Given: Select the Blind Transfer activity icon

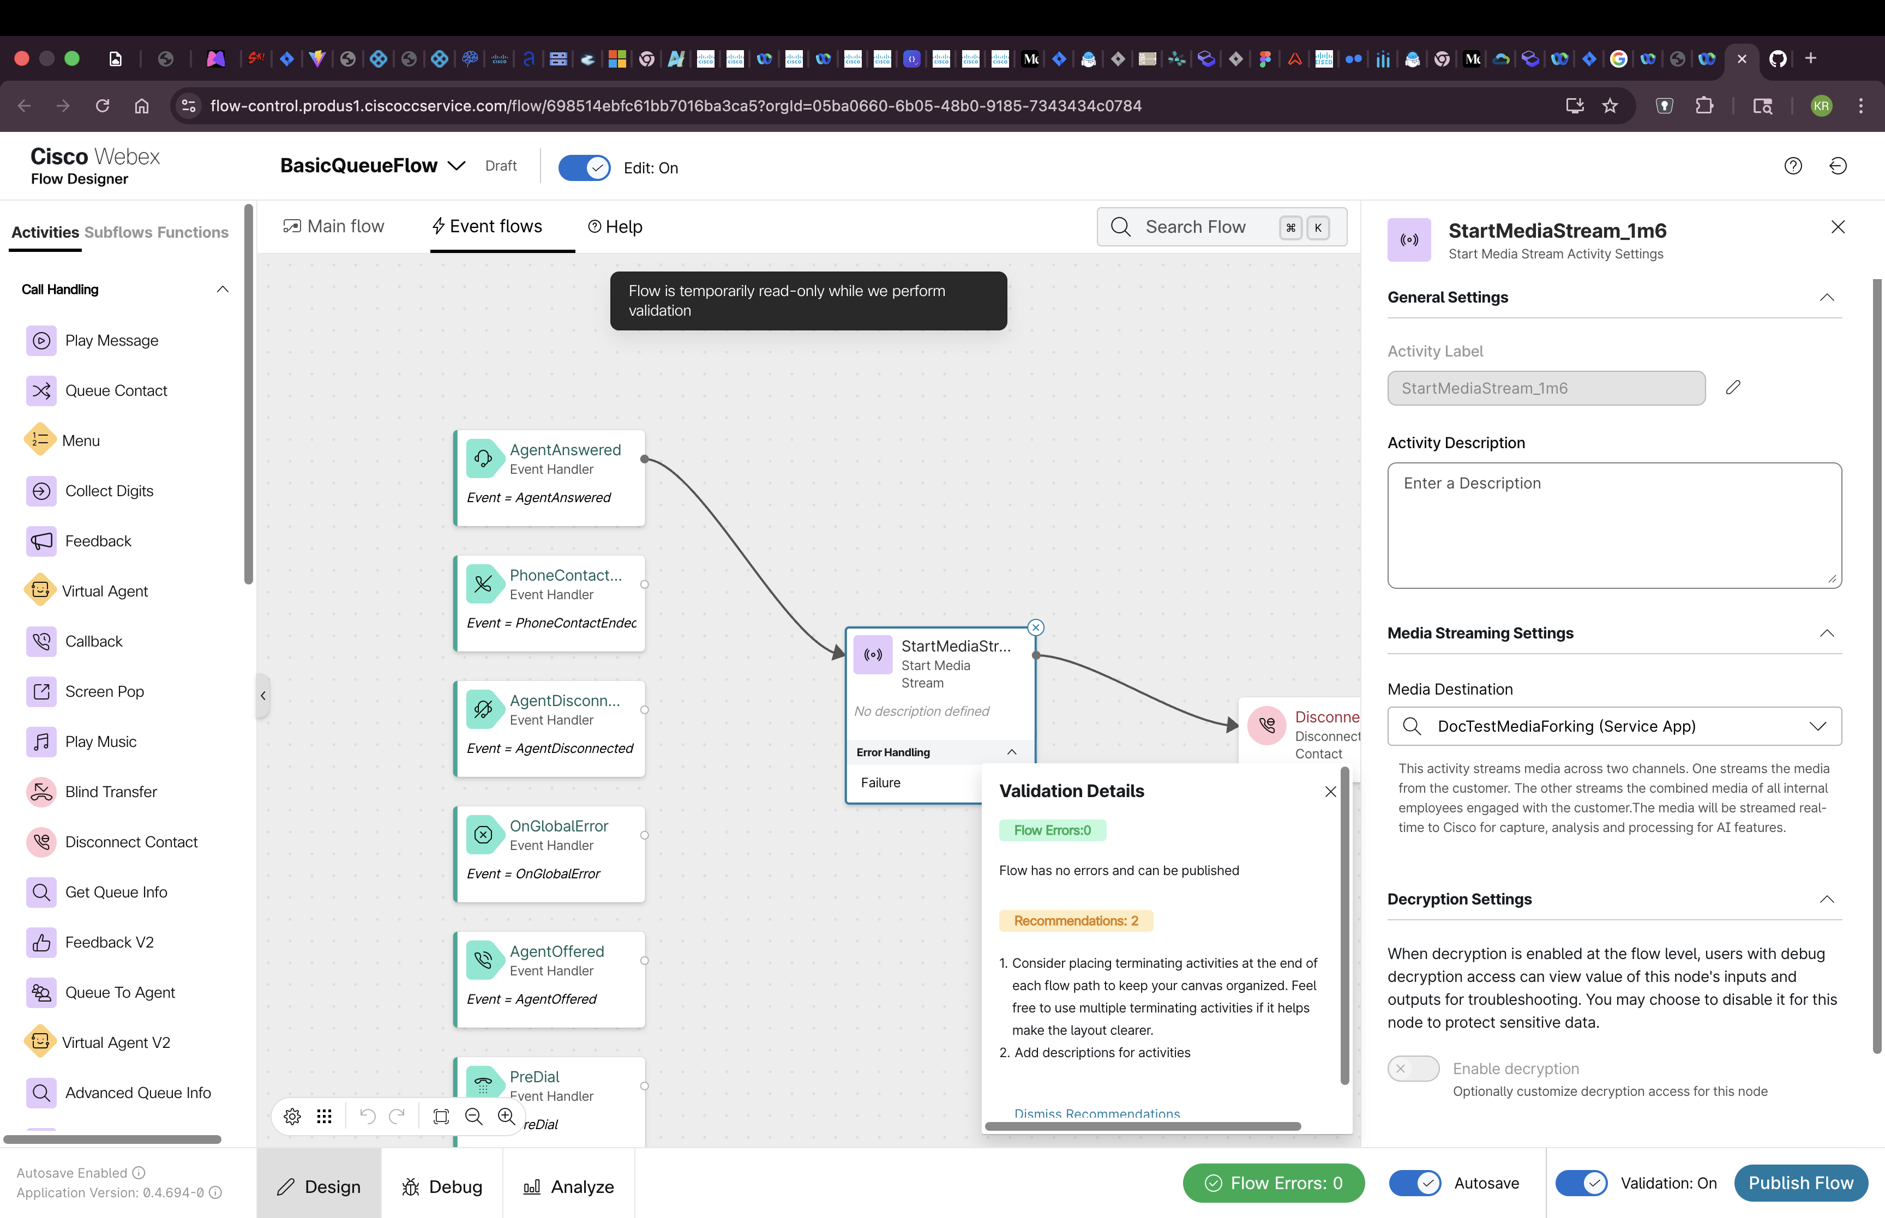Looking at the screenshot, I should tap(41, 792).
